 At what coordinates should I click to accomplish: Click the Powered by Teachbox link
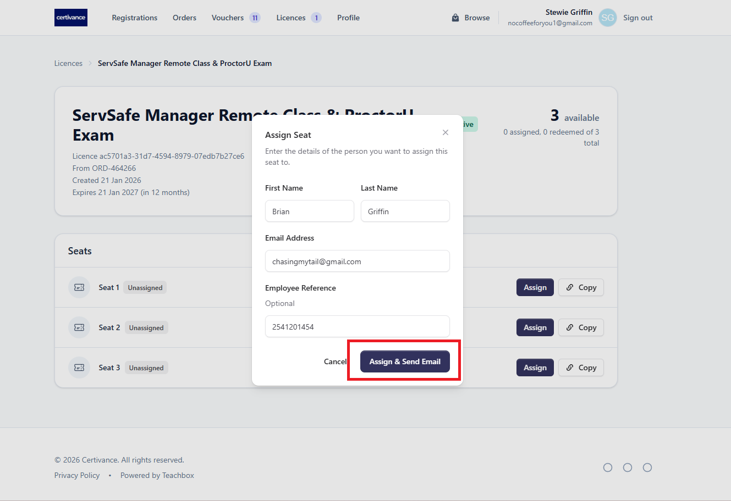tap(157, 475)
